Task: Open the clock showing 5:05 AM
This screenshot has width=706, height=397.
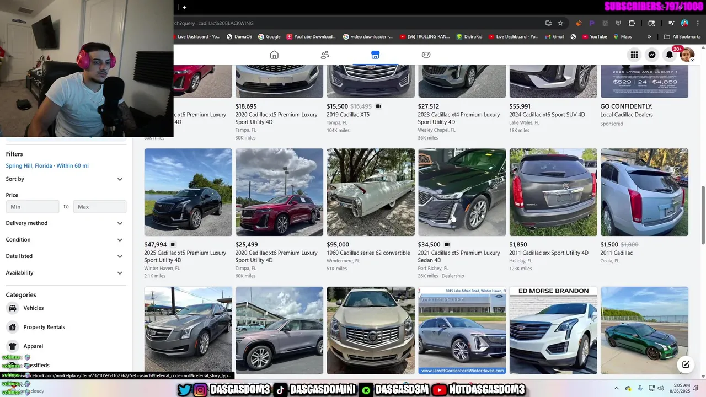Action: coord(681,388)
